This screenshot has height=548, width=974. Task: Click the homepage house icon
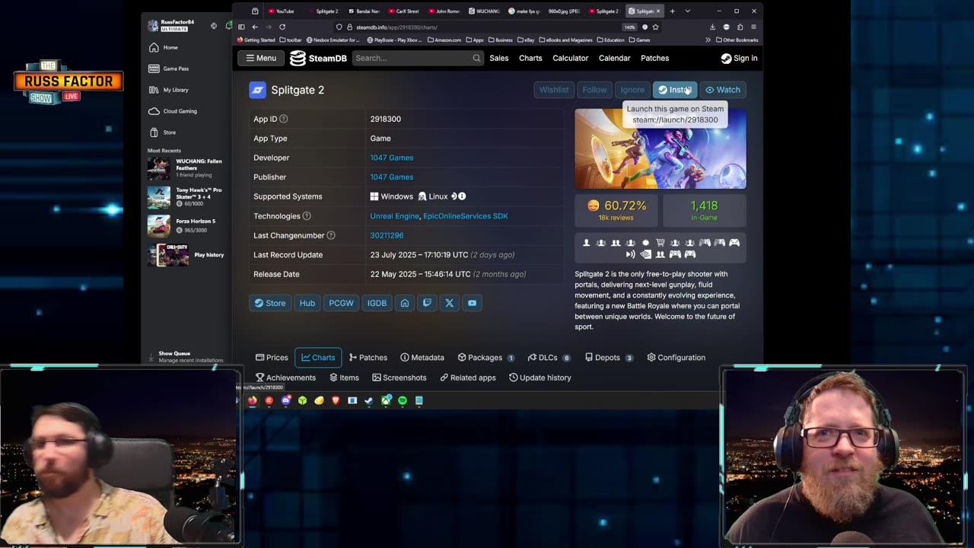[x=405, y=303]
